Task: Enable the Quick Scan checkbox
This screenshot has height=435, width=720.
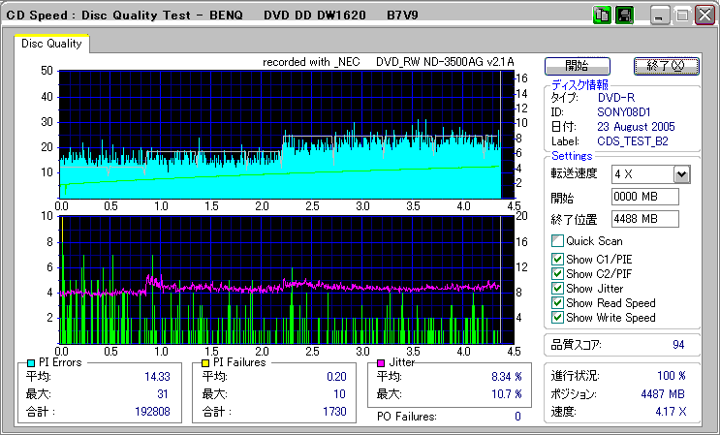Action: pos(557,241)
